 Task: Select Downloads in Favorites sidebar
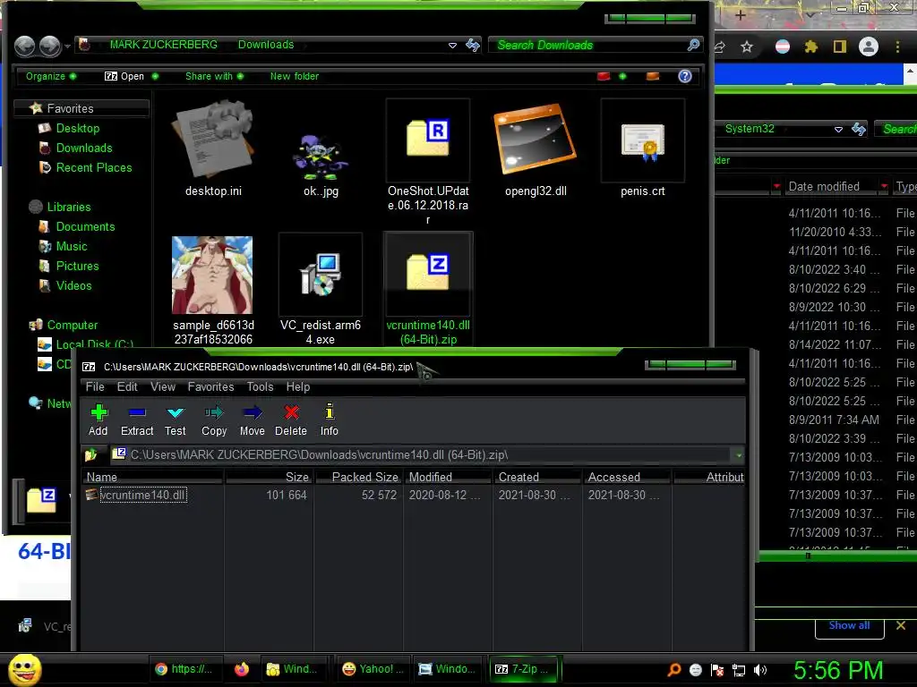coord(83,148)
